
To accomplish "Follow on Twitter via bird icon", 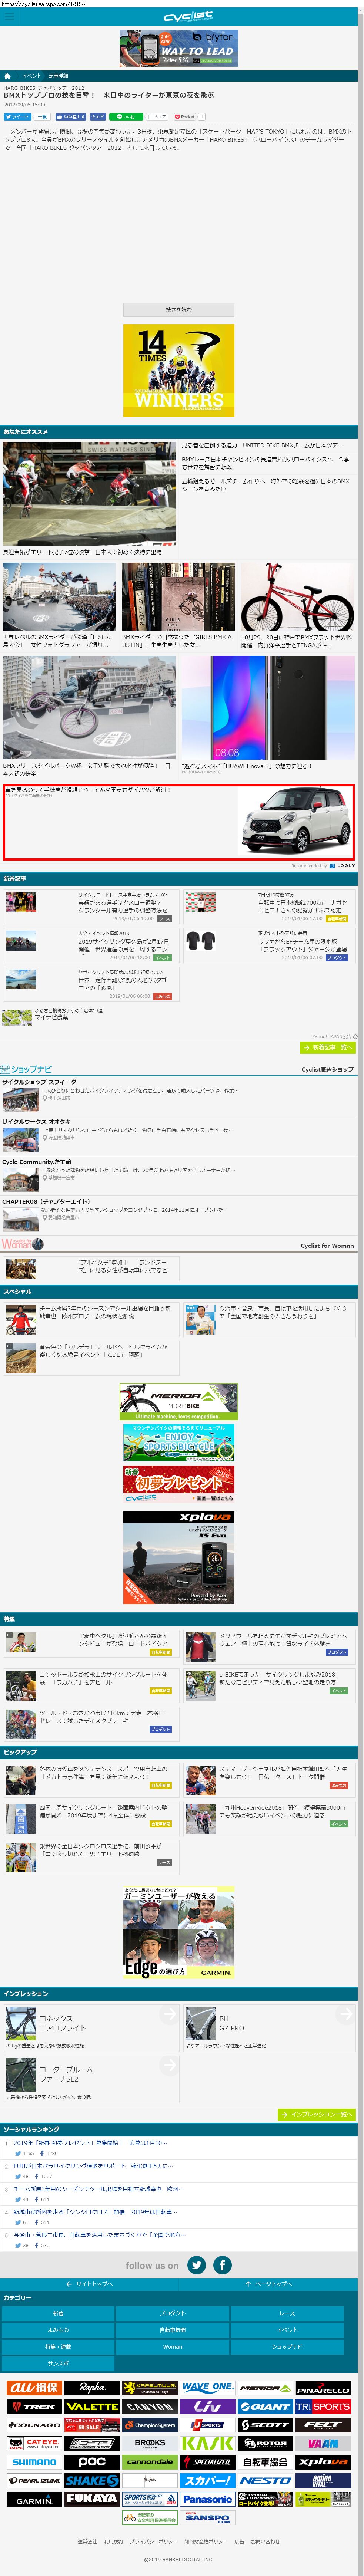I will 197,2265.
